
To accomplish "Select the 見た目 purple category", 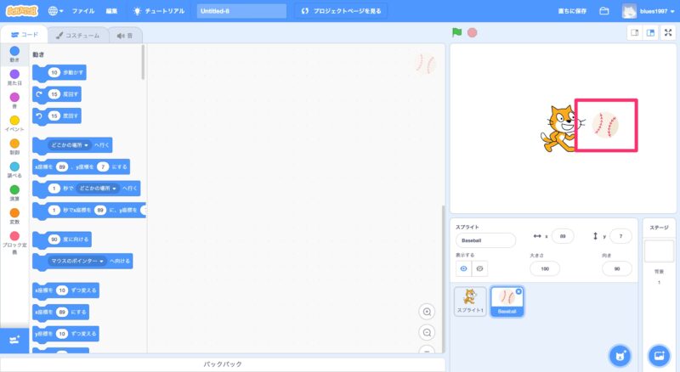I will coord(14,77).
